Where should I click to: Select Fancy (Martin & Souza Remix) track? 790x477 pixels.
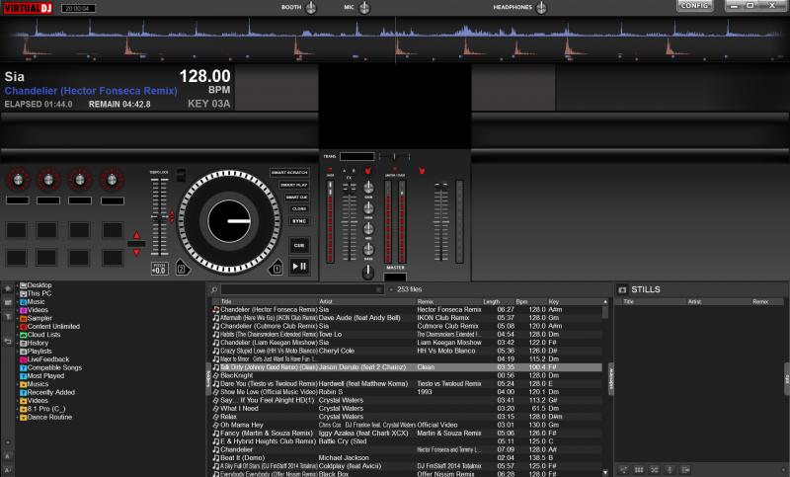point(406,434)
